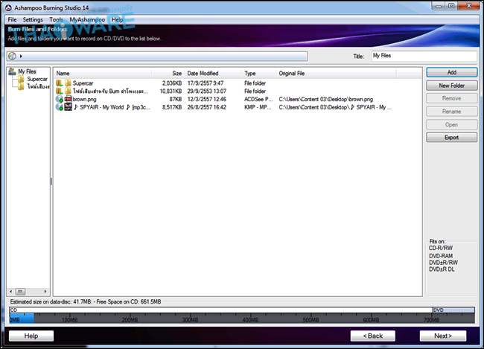Click tree scrollbar left arrow

(x=11, y=292)
